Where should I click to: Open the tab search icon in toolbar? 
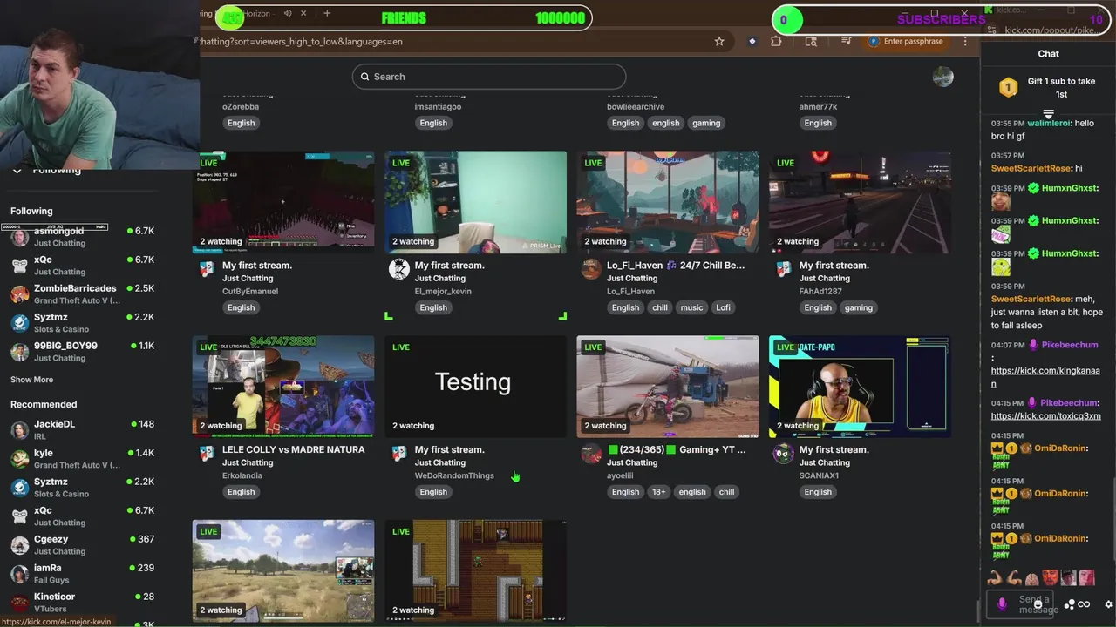(x=811, y=41)
